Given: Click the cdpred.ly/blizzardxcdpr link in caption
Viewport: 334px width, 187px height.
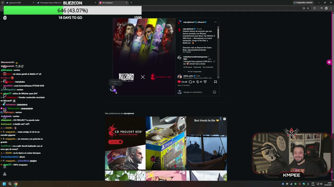Looking at the screenshot, I should coord(197,50).
